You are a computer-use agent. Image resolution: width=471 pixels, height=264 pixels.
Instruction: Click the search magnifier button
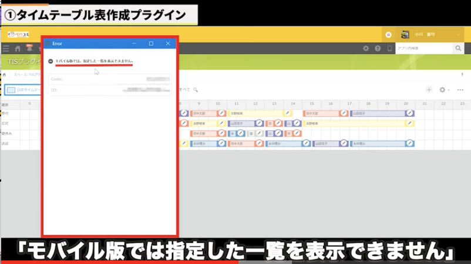pos(458,49)
